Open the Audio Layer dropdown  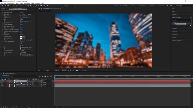click(24, 14)
